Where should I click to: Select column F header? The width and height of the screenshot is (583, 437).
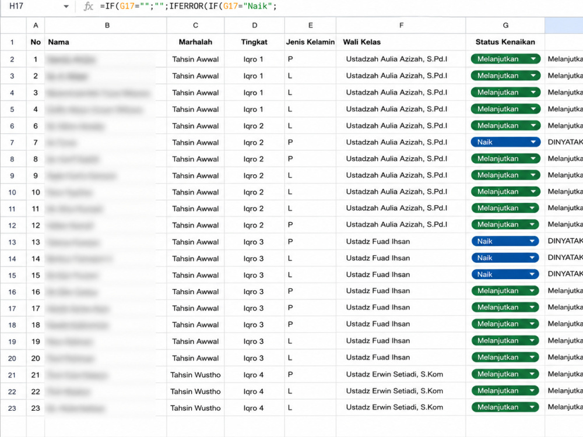coord(401,25)
